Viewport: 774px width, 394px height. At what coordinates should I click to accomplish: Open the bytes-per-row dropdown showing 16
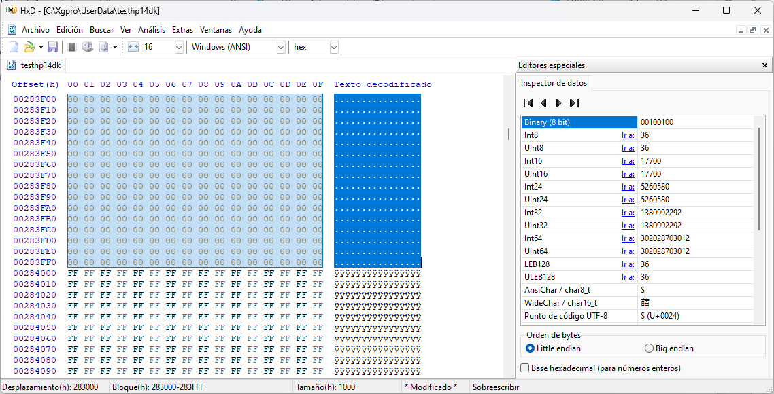point(179,47)
